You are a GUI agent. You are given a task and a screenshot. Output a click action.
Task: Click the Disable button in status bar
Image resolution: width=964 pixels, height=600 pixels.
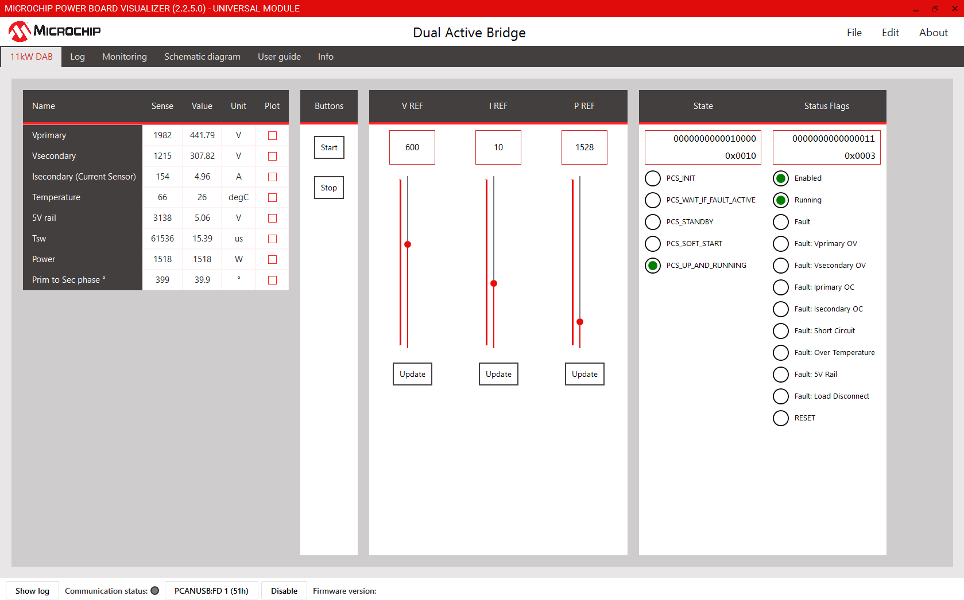(x=284, y=591)
